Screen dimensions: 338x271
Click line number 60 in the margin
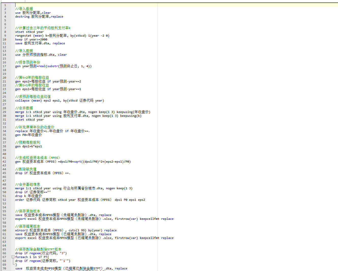[x=4, y=230]
